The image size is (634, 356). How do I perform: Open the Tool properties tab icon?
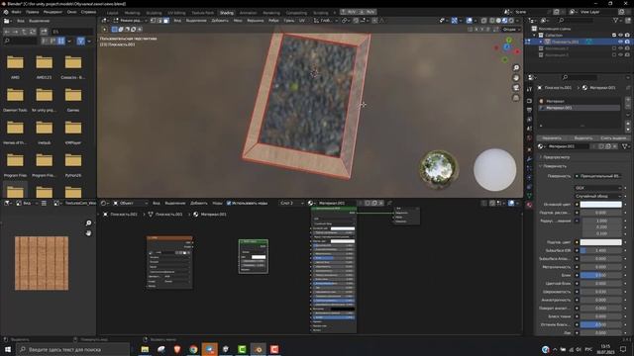(x=529, y=90)
